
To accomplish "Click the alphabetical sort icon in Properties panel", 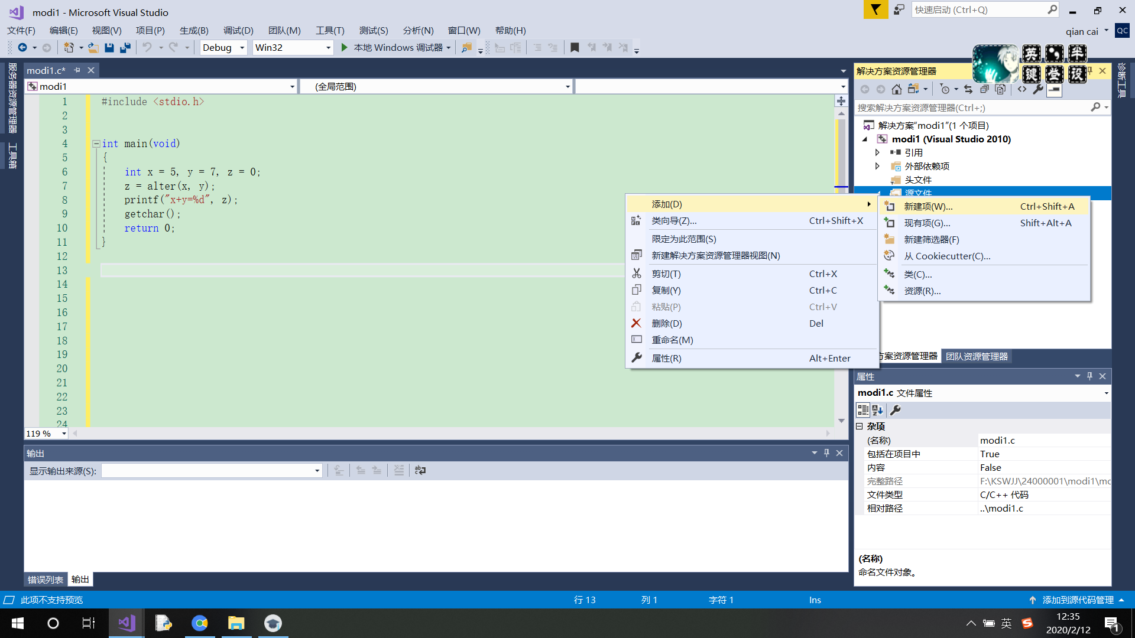I will (877, 410).
